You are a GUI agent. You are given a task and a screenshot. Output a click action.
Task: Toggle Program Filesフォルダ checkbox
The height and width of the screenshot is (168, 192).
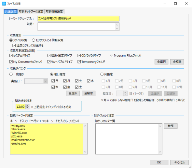112,56
